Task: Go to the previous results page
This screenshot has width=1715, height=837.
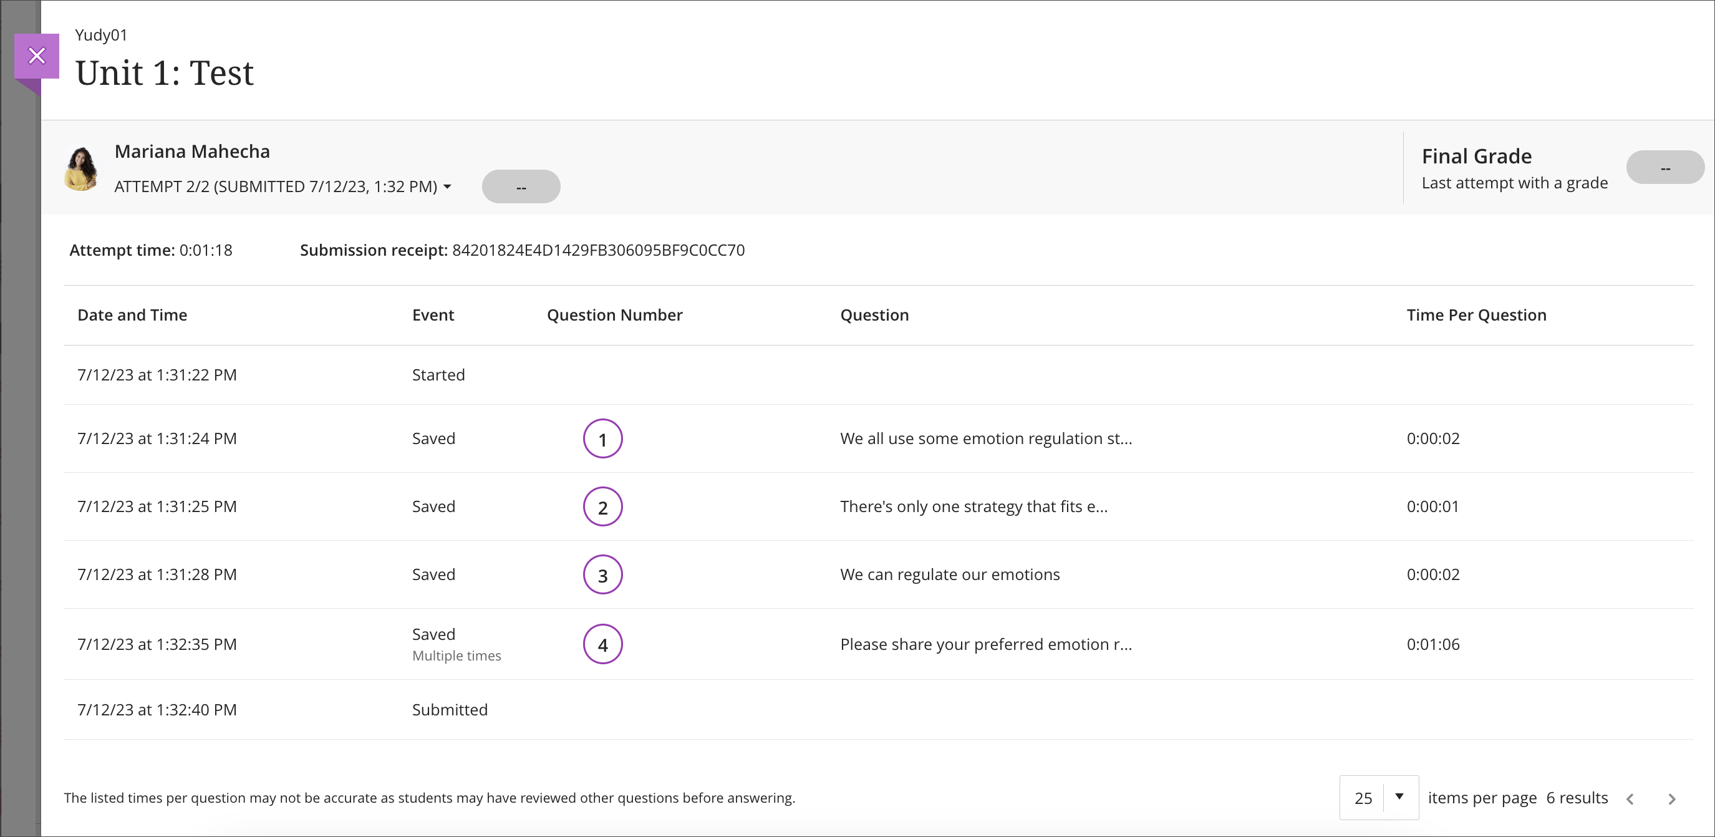Action: pyautogui.click(x=1630, y=798)
